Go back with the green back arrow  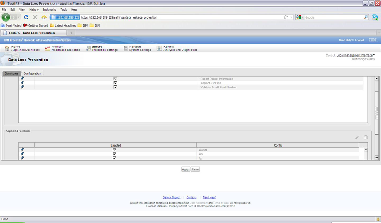click(x=6, y=17)
